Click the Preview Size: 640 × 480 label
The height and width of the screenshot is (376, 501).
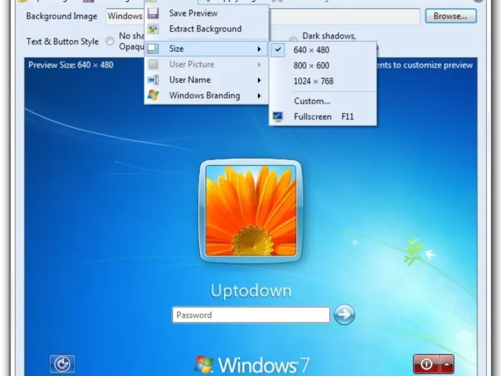click(x=71, y=65)
